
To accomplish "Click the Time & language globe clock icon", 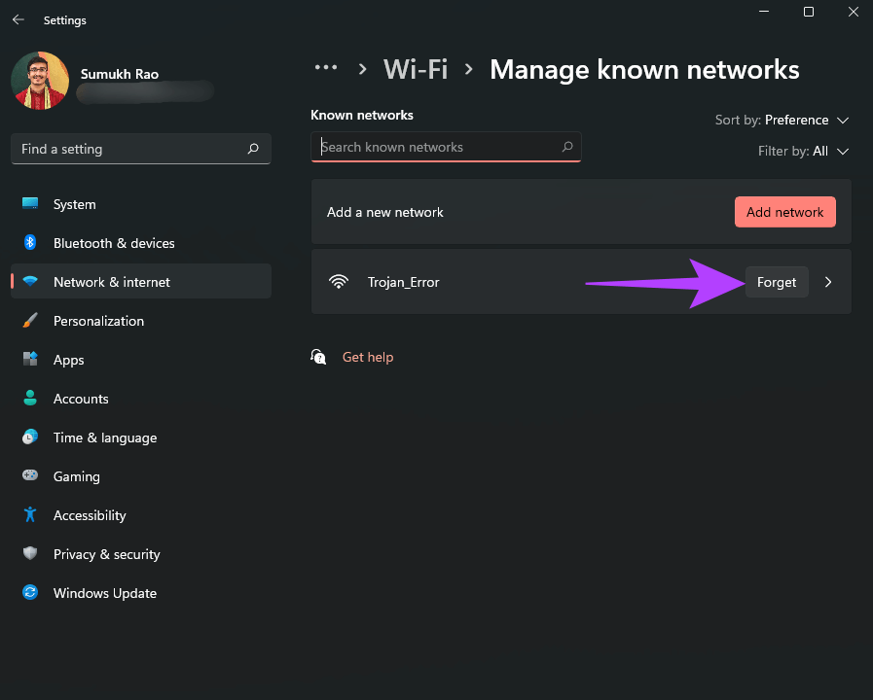I will coord(30,437).
